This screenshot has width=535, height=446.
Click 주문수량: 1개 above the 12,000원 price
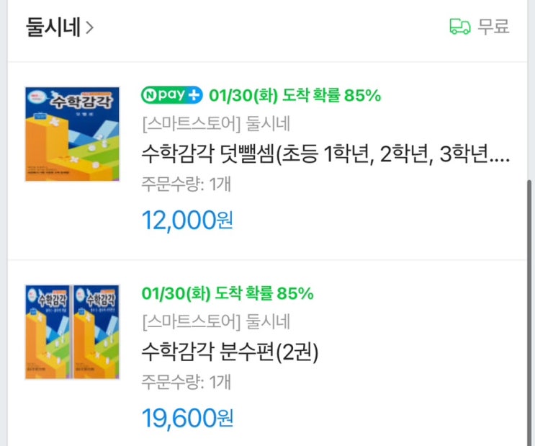(x=186, y=184)
